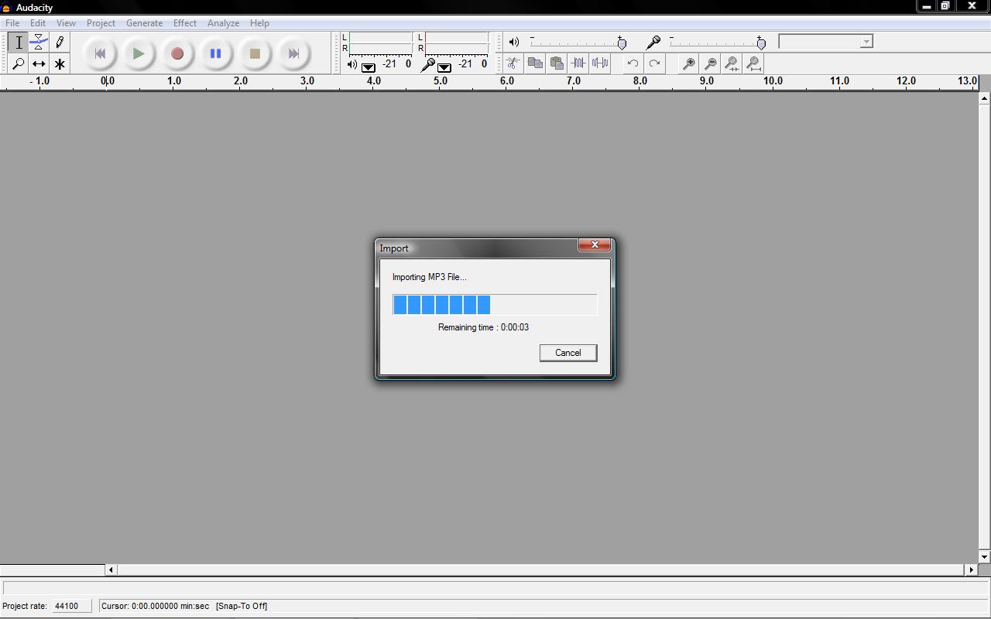
Task: Click the Undo arrow icon
Action: 633,63
